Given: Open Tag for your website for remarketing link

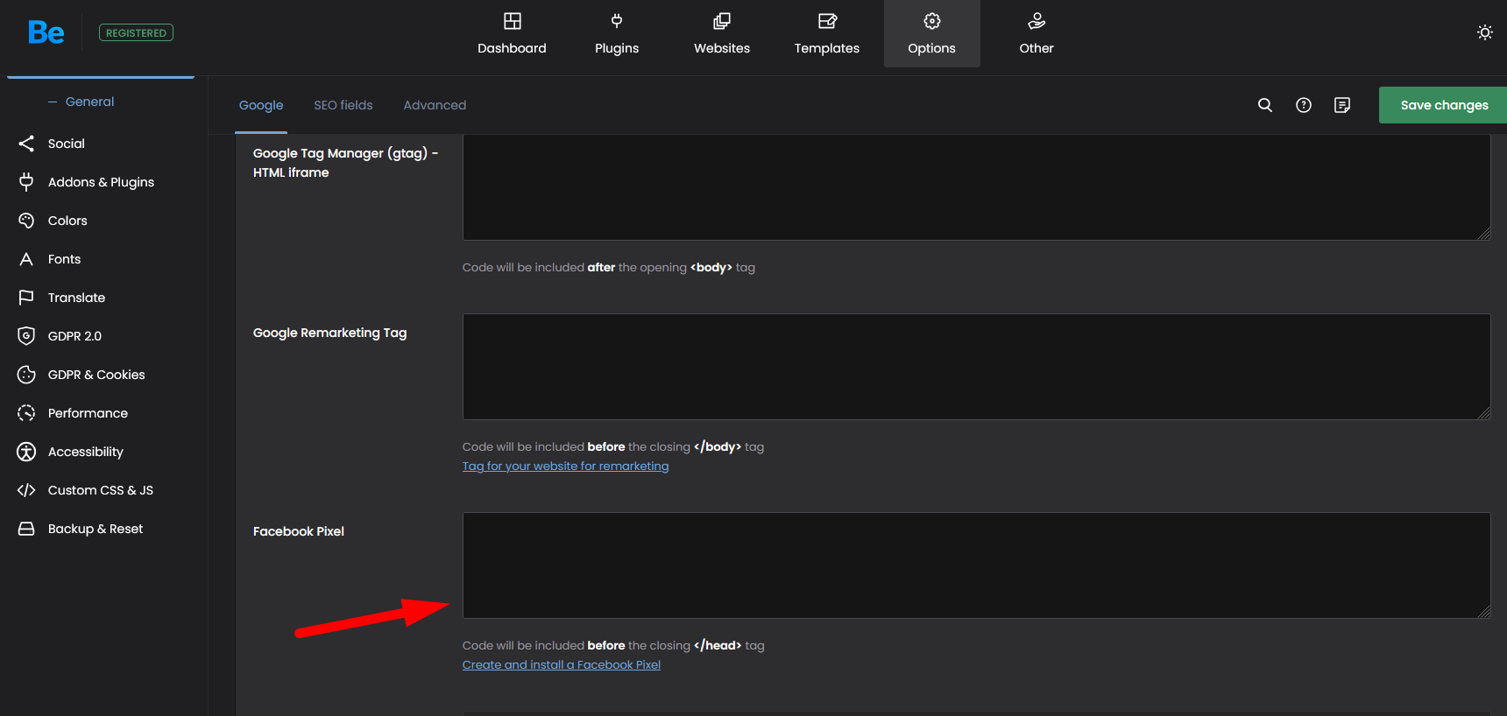Looking at the screenshot, I should pyautogui.click(x=565, y=467).
